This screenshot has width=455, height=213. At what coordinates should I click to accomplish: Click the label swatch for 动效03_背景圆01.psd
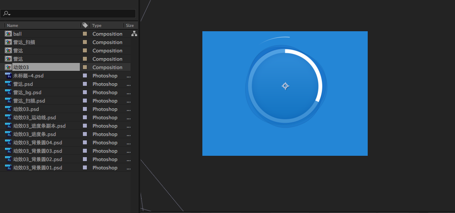[x=85, y=168]
